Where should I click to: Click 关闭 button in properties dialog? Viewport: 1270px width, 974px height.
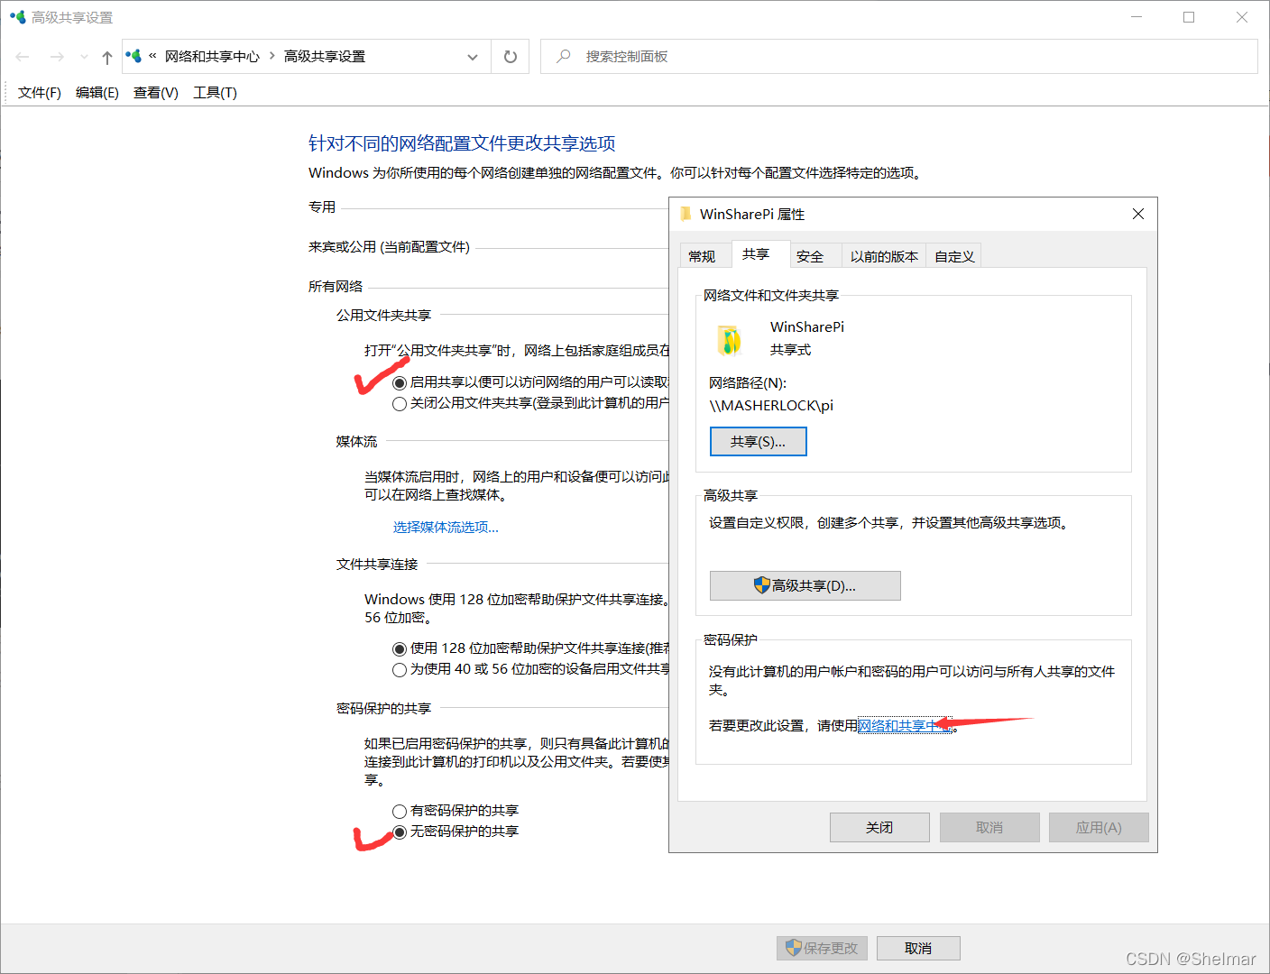[x=879, y=827]
